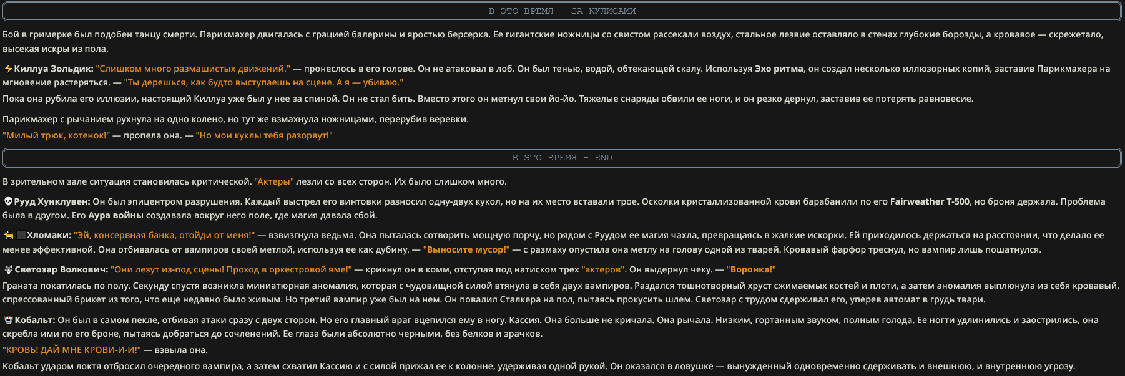Viewport: 1125px width, 376px height.
Task: Click the line starting "спрессованный брикет из того"
Action: (494, 300)
